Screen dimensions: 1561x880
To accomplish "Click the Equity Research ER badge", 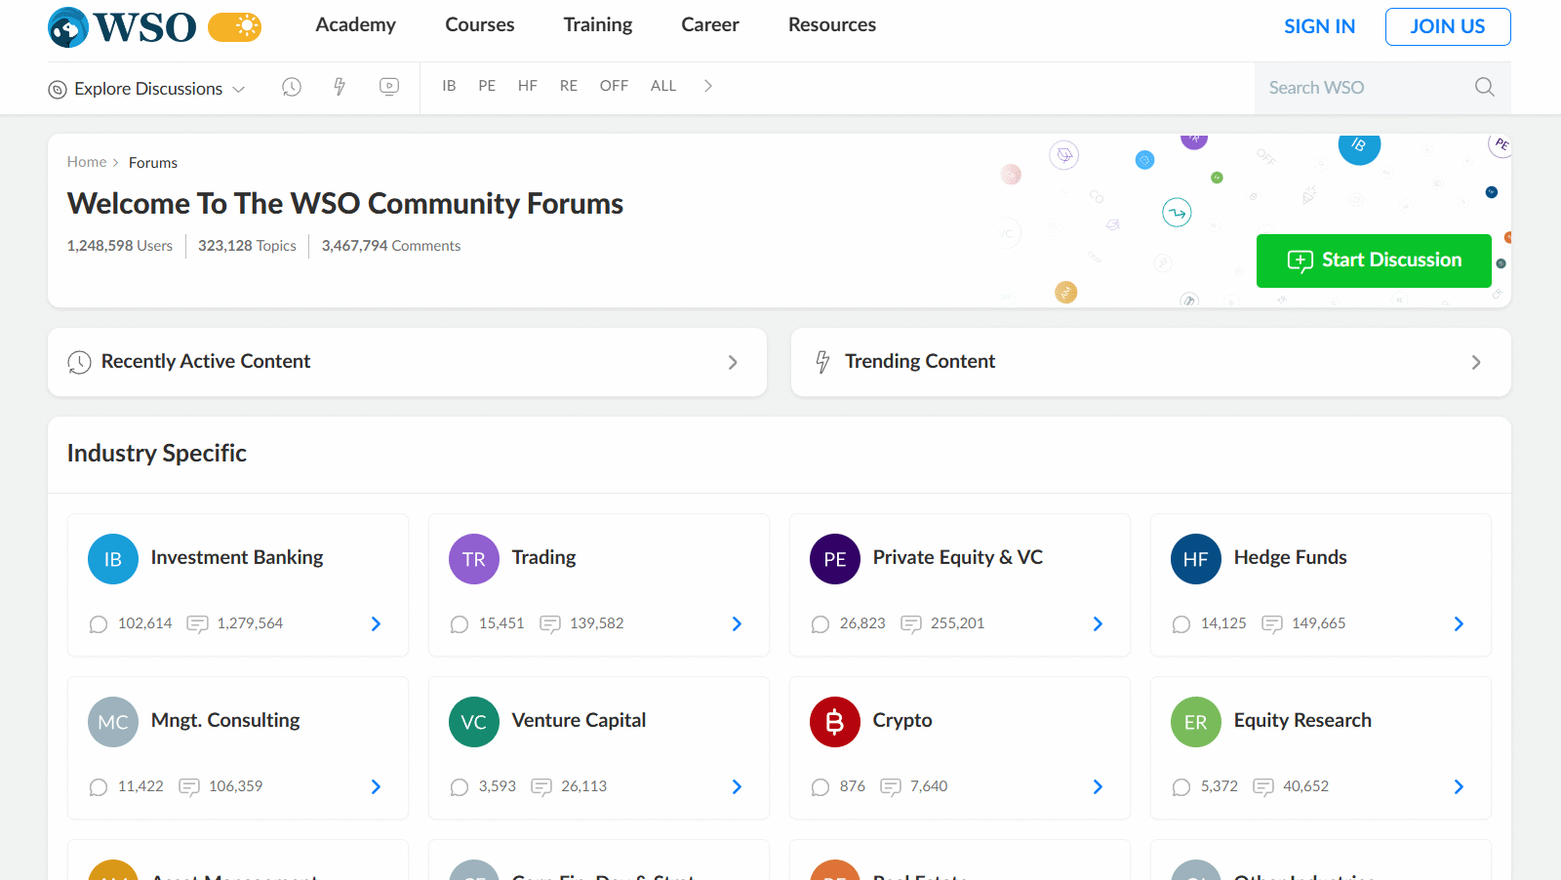I will pyautogui.click(x=1196, y=722).
